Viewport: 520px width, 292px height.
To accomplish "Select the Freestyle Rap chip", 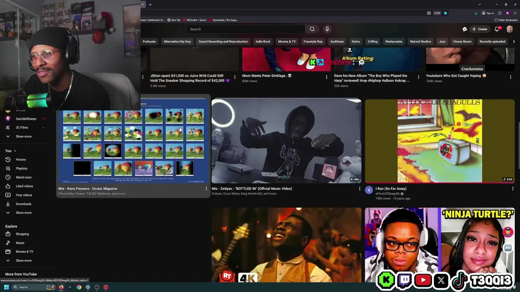I will click(x=313, y=41).
